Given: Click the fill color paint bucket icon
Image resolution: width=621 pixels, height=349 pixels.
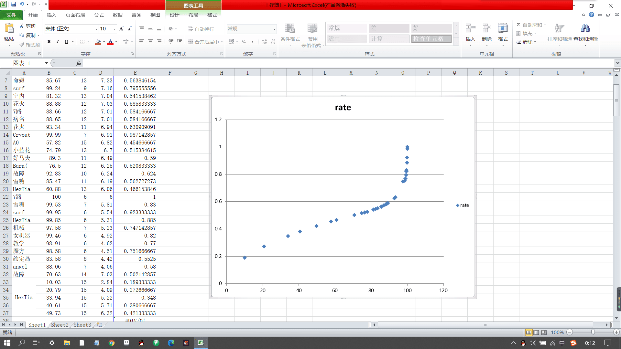Looking at the screenshot, I should [x=98, y=42].
